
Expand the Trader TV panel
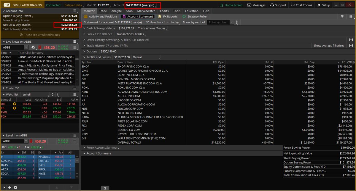click(x=3, y=88)
